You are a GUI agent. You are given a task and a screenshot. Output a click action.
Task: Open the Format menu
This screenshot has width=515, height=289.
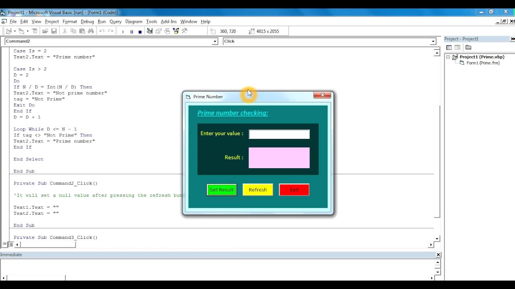point(70,22)
